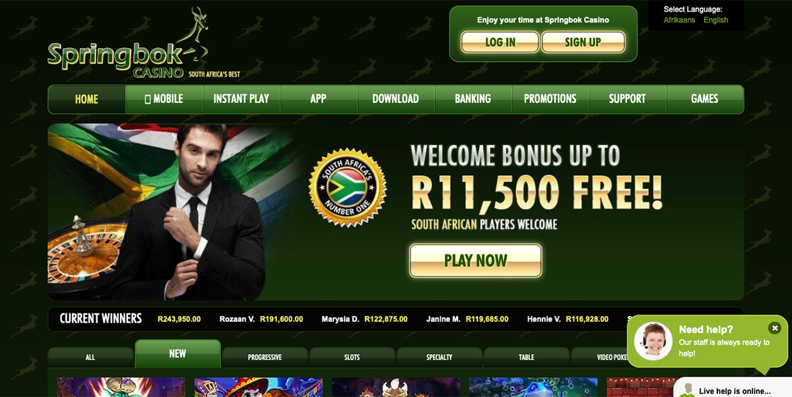Open the second game thumbnail with skull
Viewport: 792px width, 397px height.
pos(258,387)
